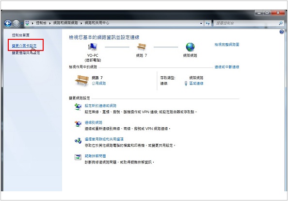Click the YO-PC computer icon
Viewport: 288px width, 201px height.
point(93,47)
